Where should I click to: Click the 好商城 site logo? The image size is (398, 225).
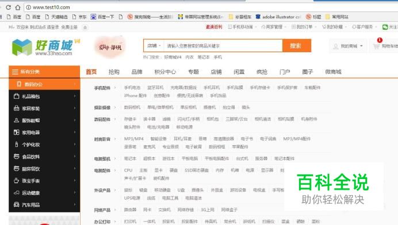coord(45,47)
